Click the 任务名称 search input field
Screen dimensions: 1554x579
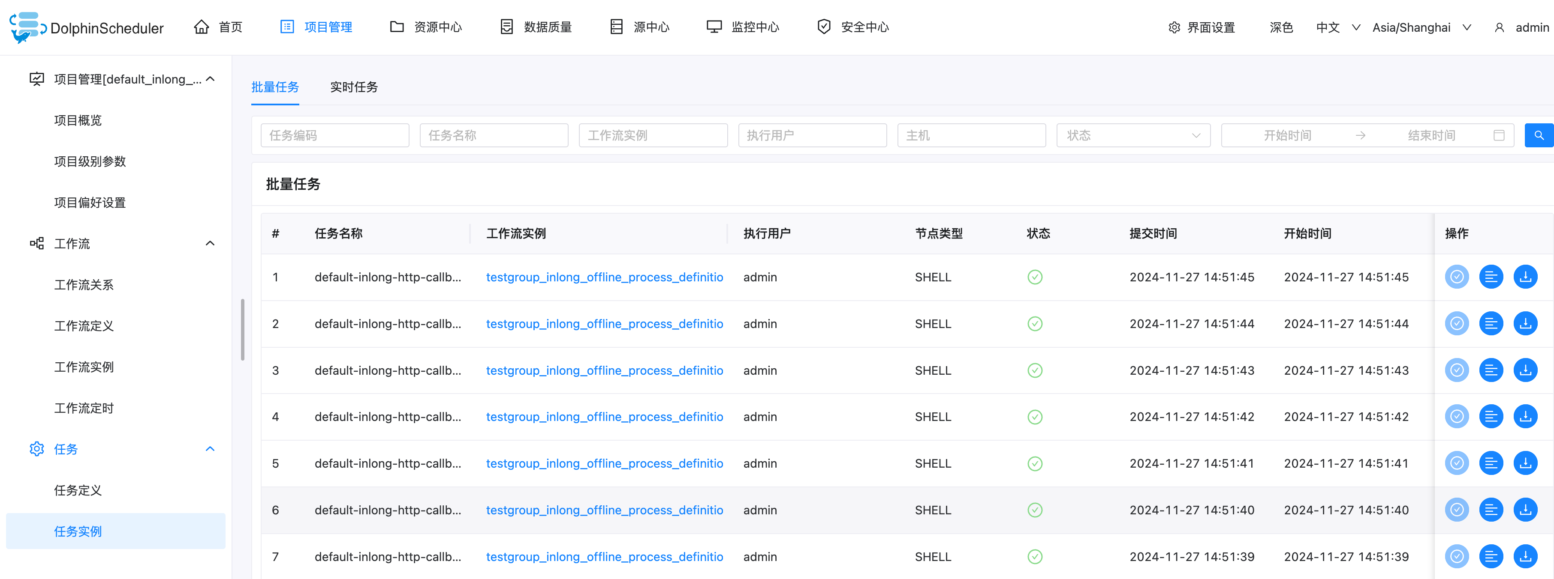pos(494,135)
